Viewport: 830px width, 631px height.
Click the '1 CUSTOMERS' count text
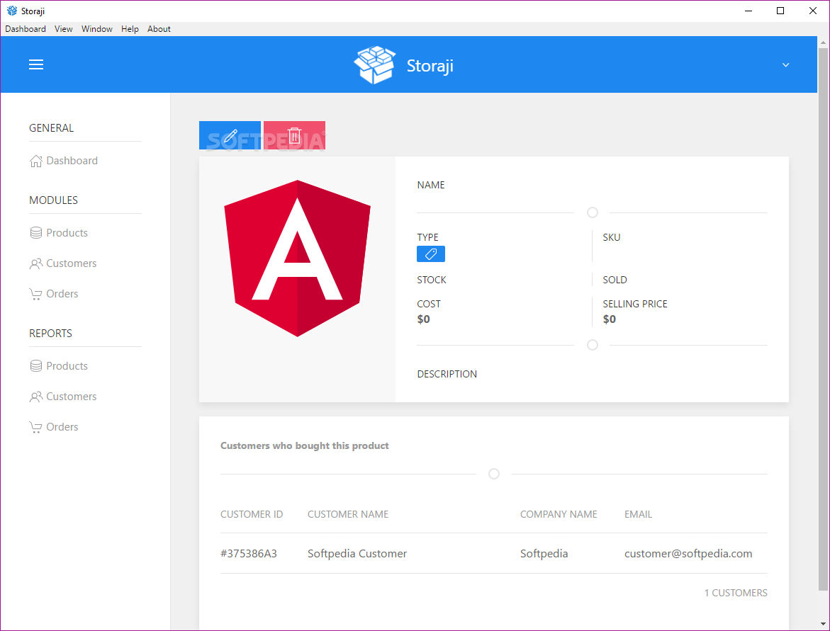[x=736, y=593]
